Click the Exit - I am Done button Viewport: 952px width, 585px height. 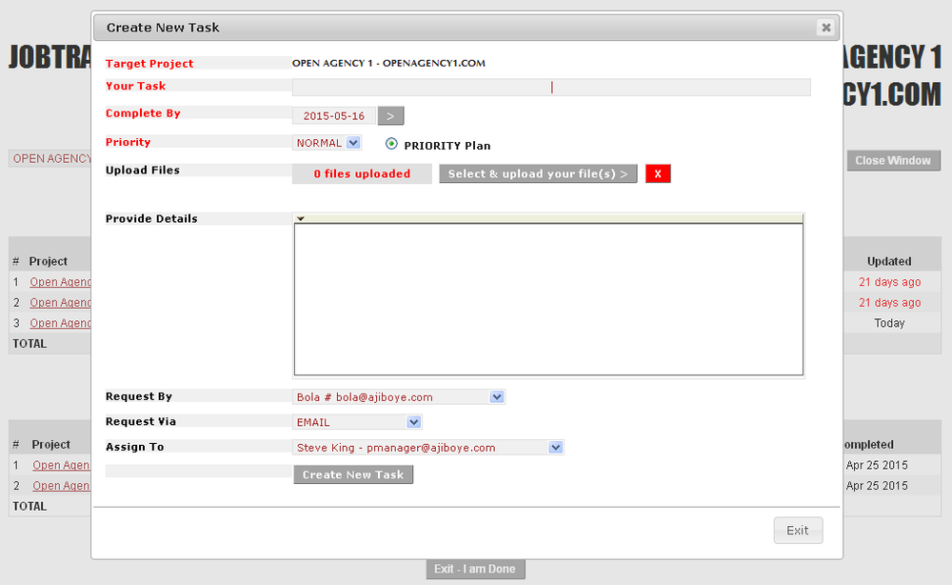click(x=475, y=569)
